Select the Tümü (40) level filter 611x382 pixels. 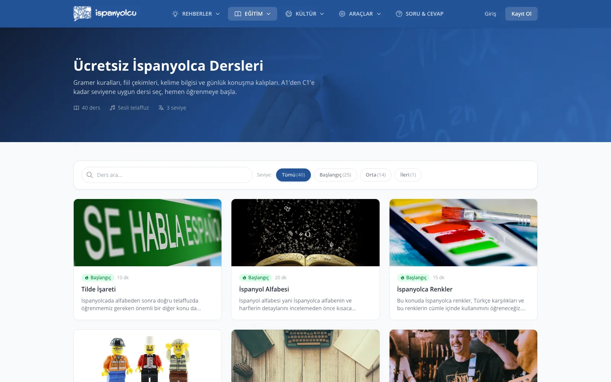click(x=293, y=175)
